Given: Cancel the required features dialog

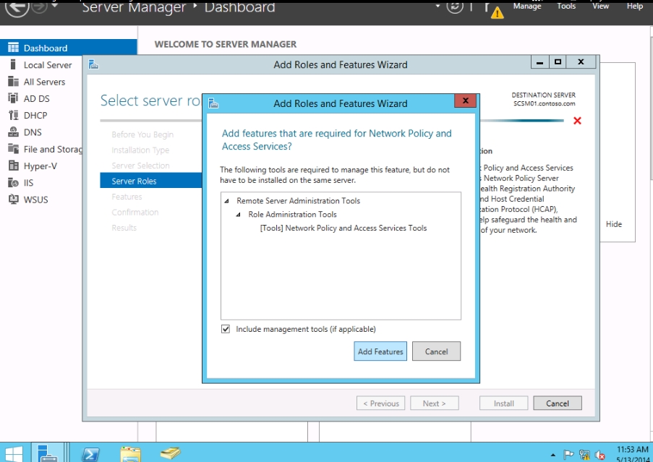Looking at the screenshot, I should (436, 351).
